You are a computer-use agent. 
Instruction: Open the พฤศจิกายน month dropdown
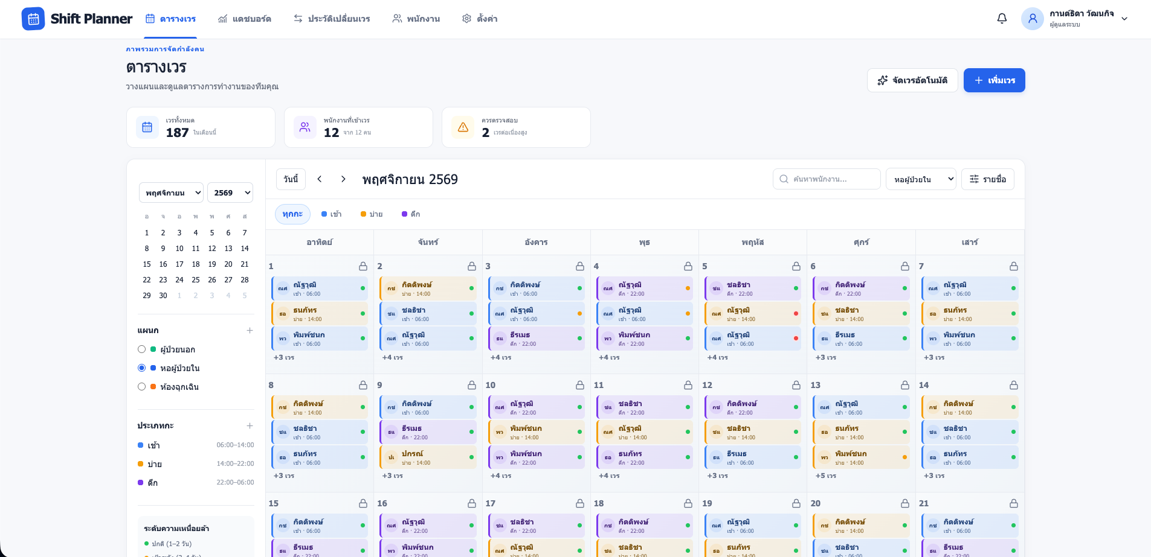click(171, 193)
